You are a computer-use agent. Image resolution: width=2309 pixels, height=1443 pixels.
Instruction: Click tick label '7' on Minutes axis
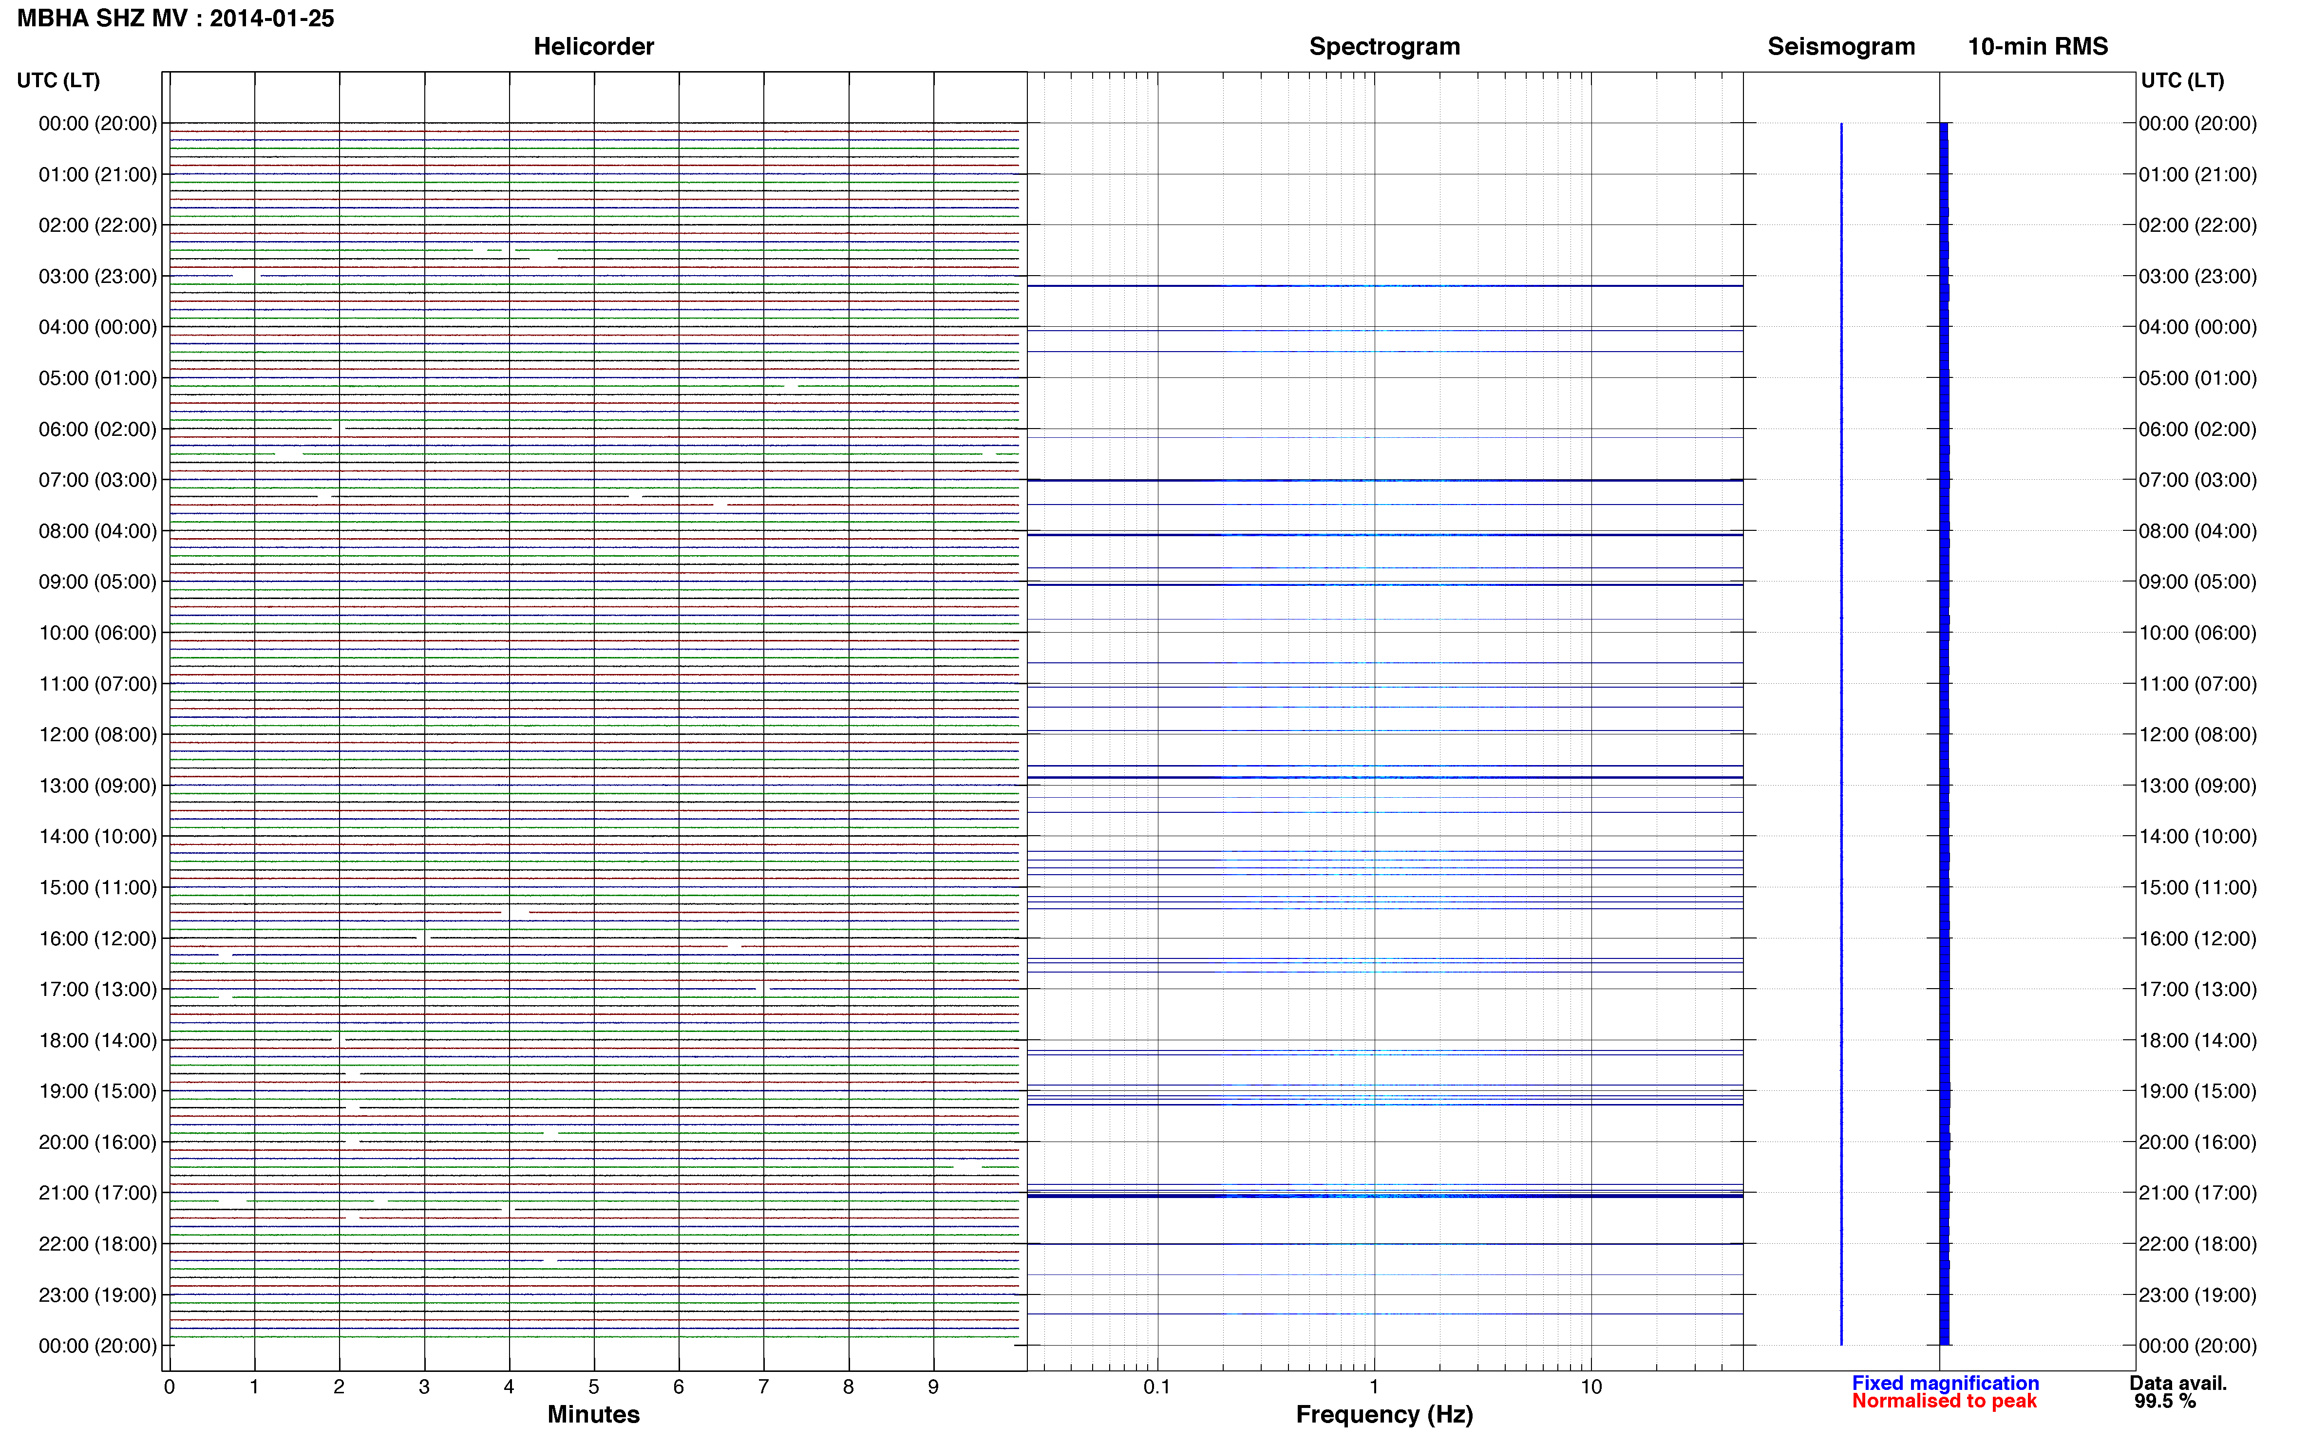(x=764, y=1387)
